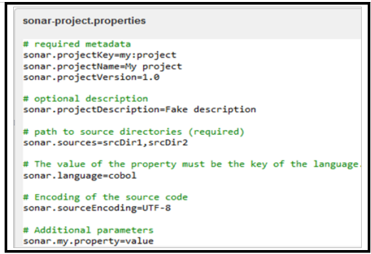Click the sonar.projectName=My project line
The height and width of the screenshot is (254, 371).
(x=102, y=67)
